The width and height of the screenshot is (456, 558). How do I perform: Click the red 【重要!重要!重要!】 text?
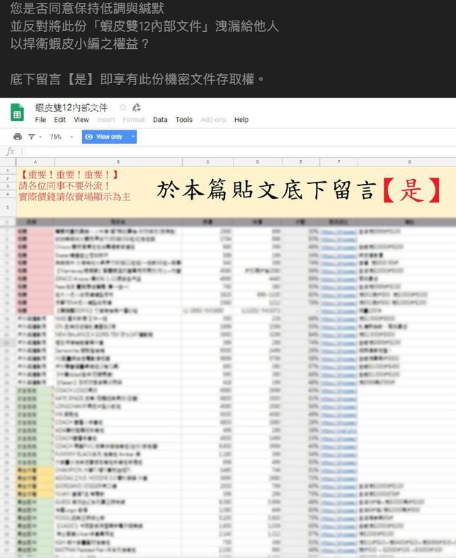pos(69,175)
